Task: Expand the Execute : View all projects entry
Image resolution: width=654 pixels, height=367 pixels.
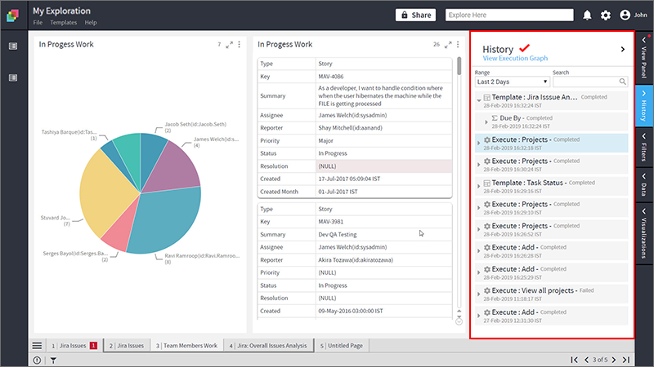Action: [479, 294]
